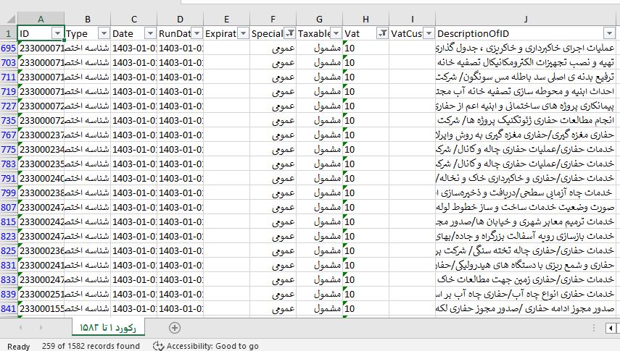Click the description cell in row 791
Screen dimensions: 620x351
[526, 179]
